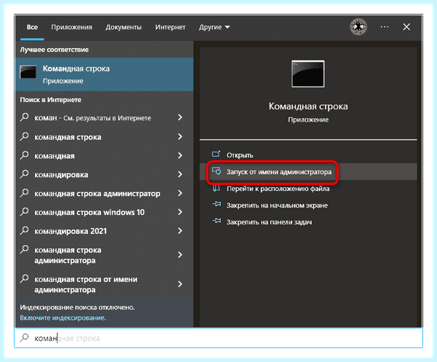437x362 pixels.
Task: Close the search panel with X
Action: [406, 27]
